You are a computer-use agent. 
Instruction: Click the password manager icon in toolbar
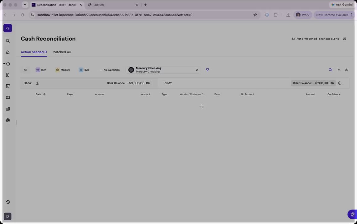point(267,15)
